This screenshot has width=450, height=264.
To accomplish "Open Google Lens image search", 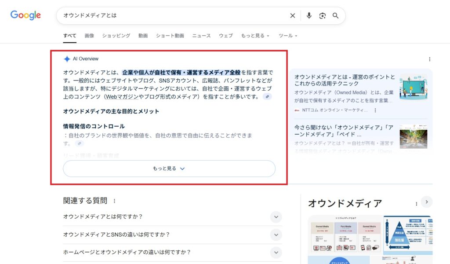I will pyautogui.click(x=323, y=16).
